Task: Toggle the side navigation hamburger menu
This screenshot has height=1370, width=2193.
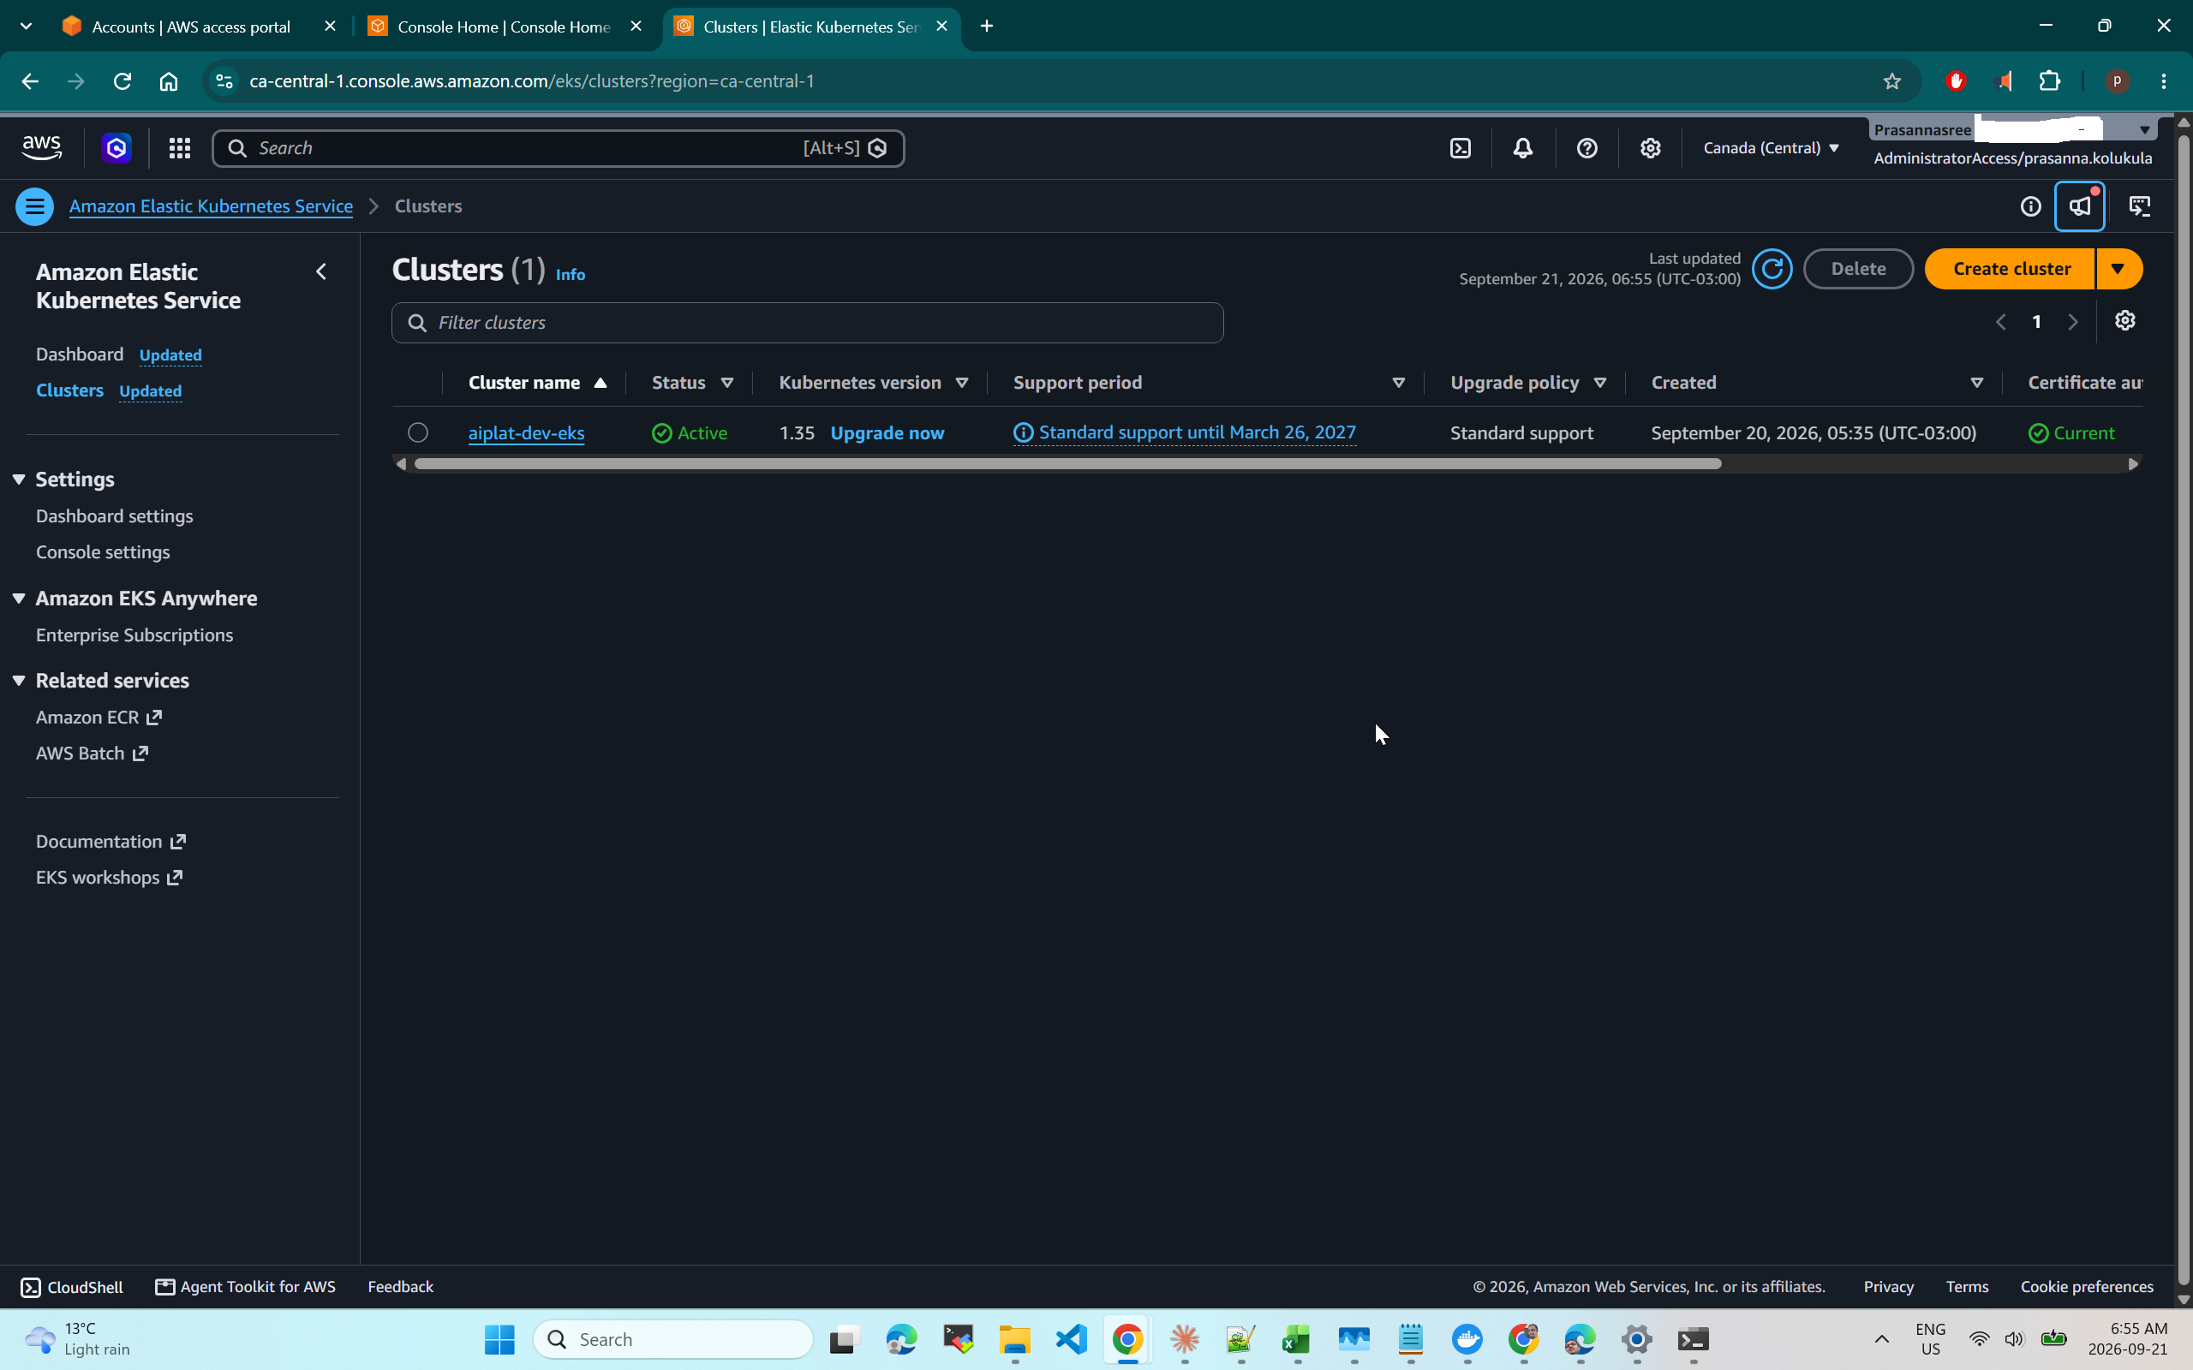Action: click(34, 206)
